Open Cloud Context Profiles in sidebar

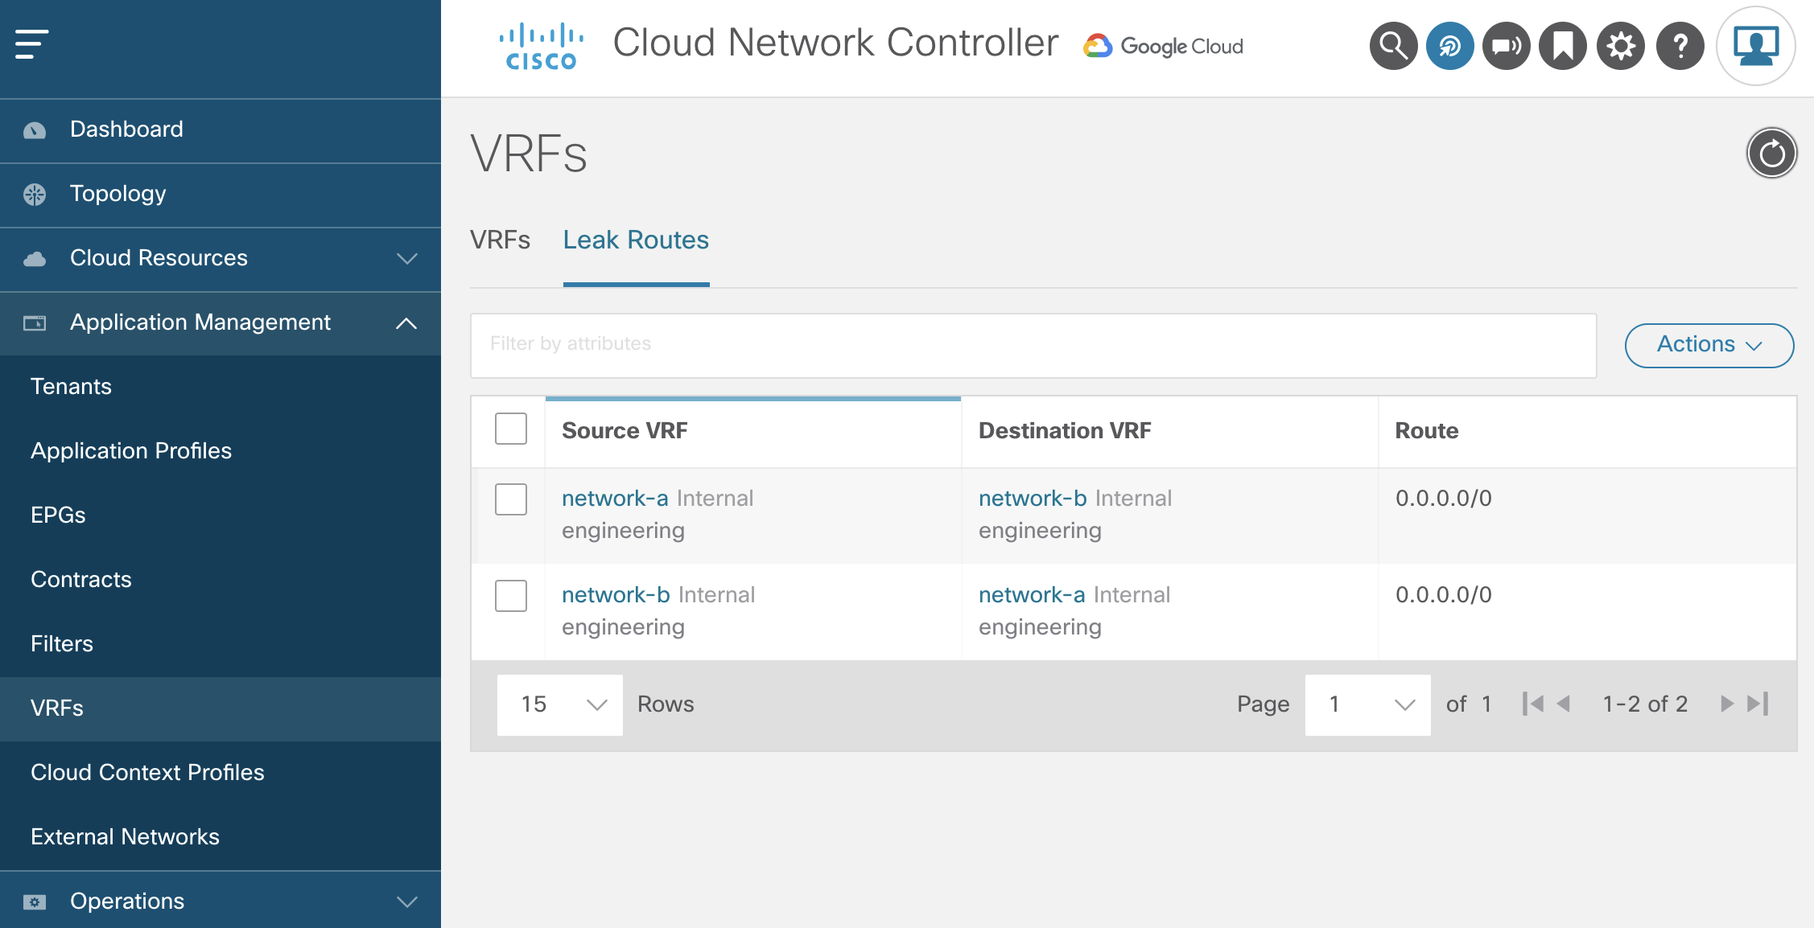tap(147, 772)
